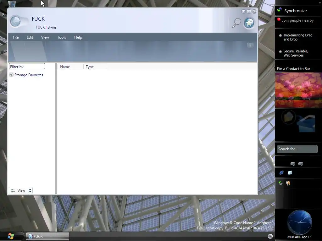
Task: Open Implementing Drag and Drop feed item
Action: pyautogui.click(x=298, y=37)
